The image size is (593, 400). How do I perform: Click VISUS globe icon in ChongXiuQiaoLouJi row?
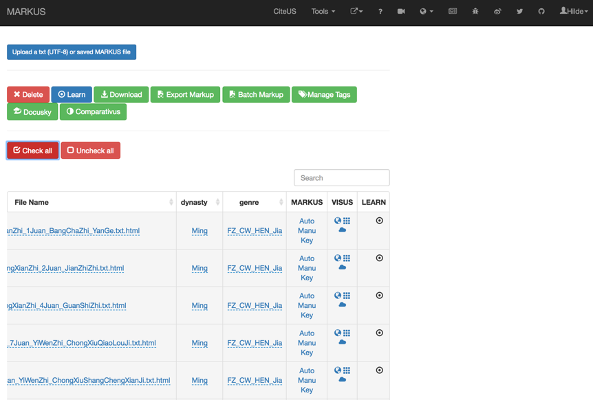click(338, 333)
